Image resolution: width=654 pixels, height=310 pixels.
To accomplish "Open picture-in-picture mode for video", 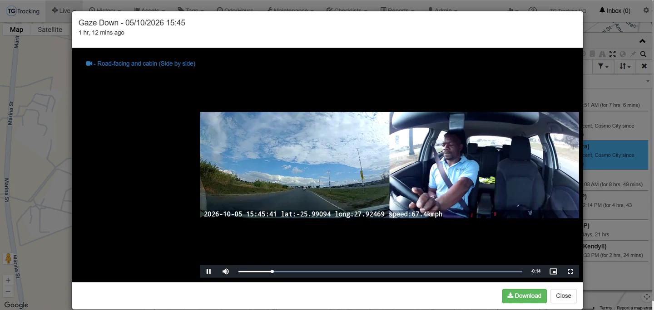I will [553, 271].
